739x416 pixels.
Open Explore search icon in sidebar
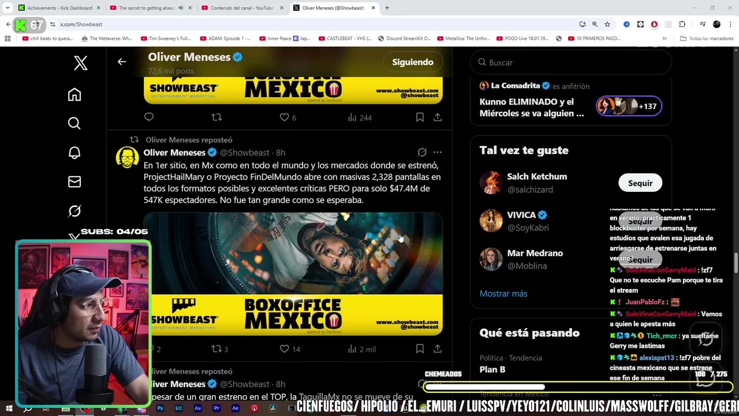pyautogui.click(x=74, y=123)
